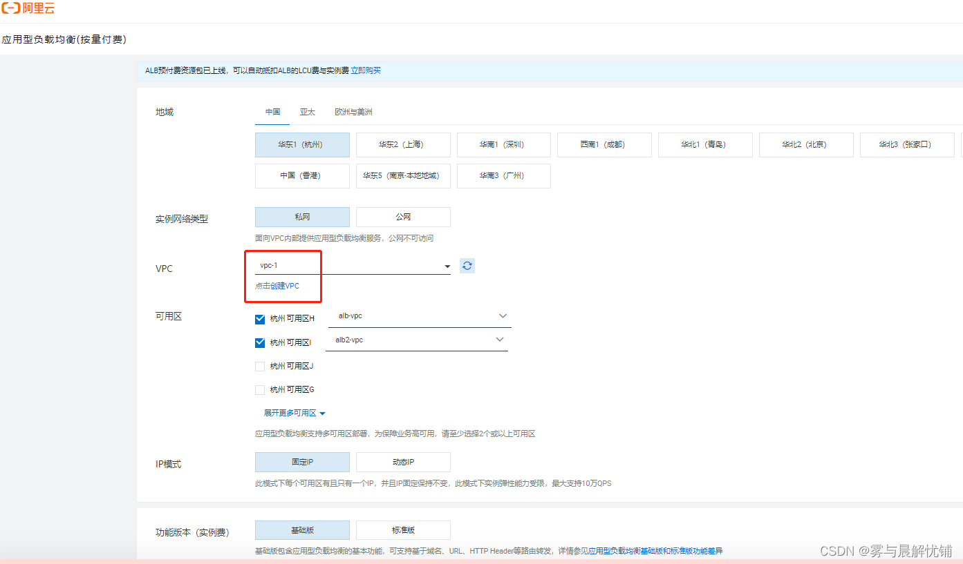Click the IP模式 field label
This screenshot has height=564, width=963.
click(169, 464)
